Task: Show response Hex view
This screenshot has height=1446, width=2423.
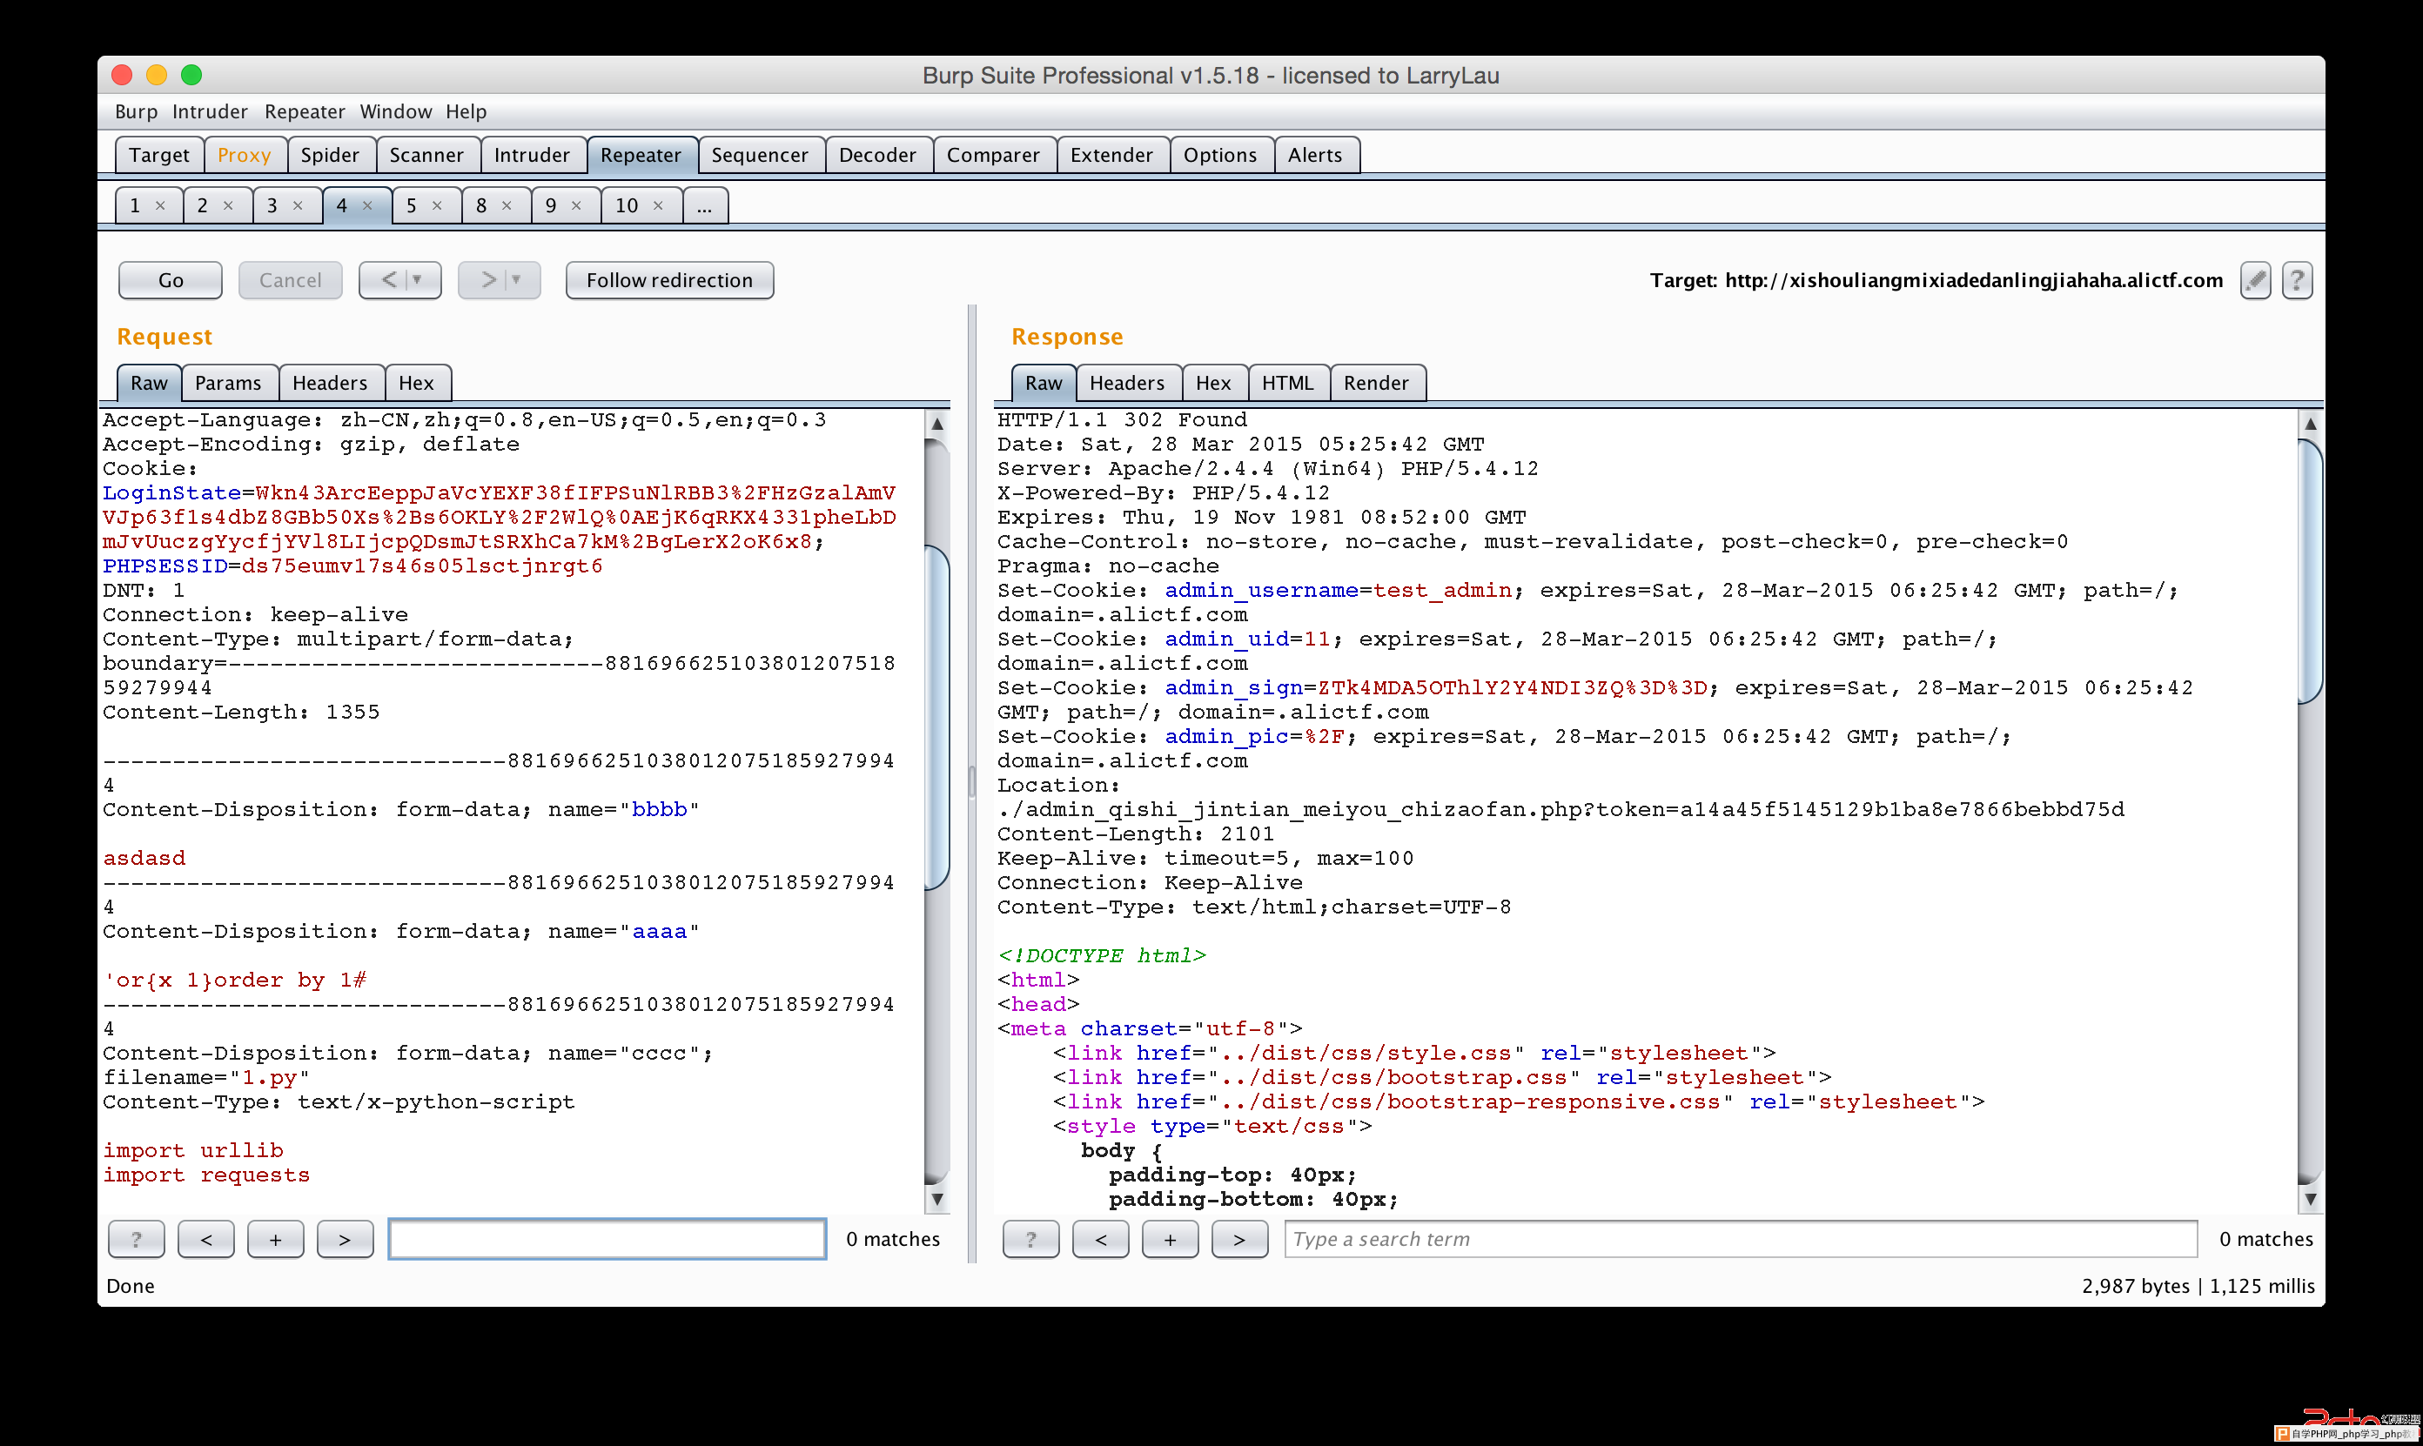Action: [1214, 383]
